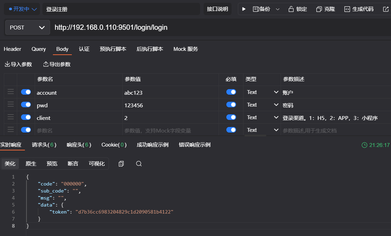This screenshot has width=391, height=236.
Task: Toggle the pwd parameter enable switch
Action: pyautogui.click(x=26, y=104)
